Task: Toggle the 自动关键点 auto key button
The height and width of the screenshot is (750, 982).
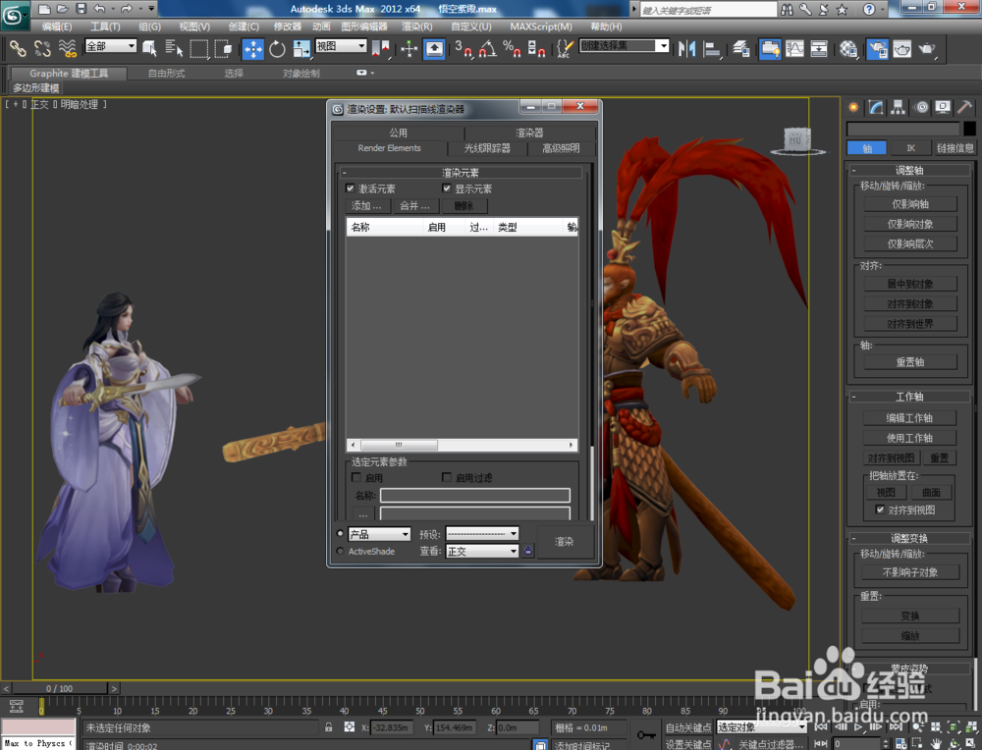Action: (x=687, y=727)
